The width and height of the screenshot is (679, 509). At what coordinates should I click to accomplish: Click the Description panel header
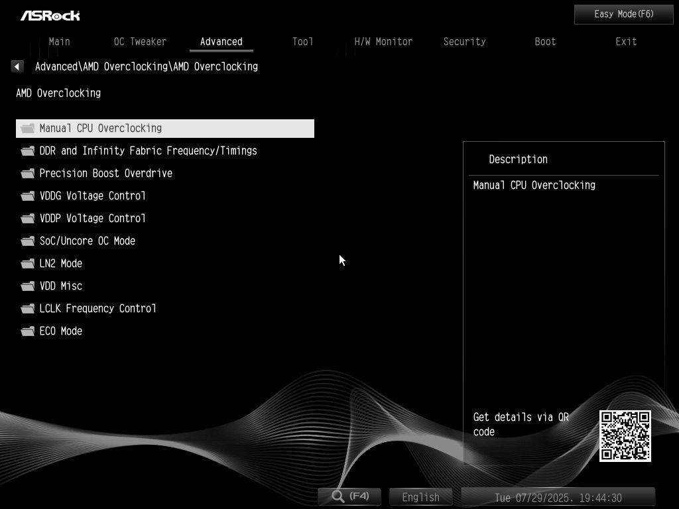(519, 159)
